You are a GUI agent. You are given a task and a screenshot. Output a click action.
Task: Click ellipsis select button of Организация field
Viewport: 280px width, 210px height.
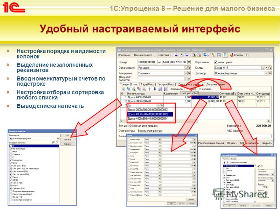coord(186,68)
